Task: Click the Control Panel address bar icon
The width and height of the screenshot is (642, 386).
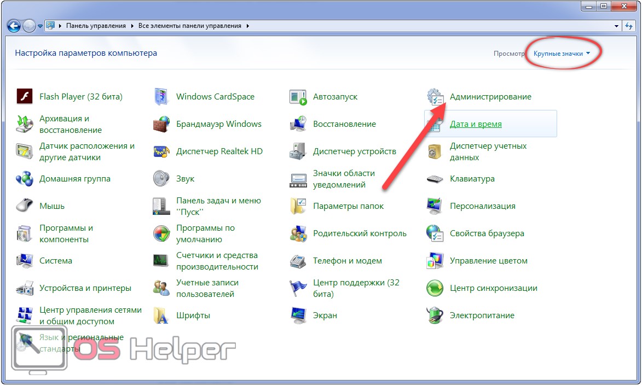Action: pos(50,26)
